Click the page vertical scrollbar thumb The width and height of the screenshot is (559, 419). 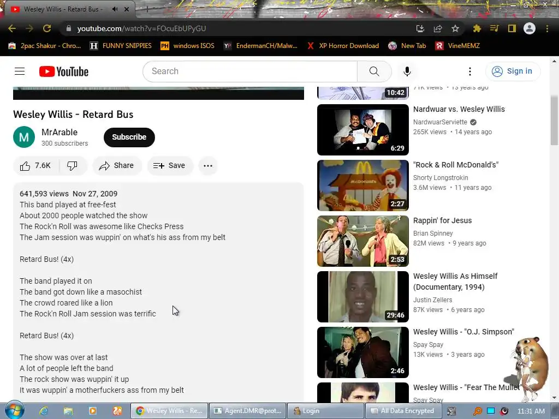(554, 121)
